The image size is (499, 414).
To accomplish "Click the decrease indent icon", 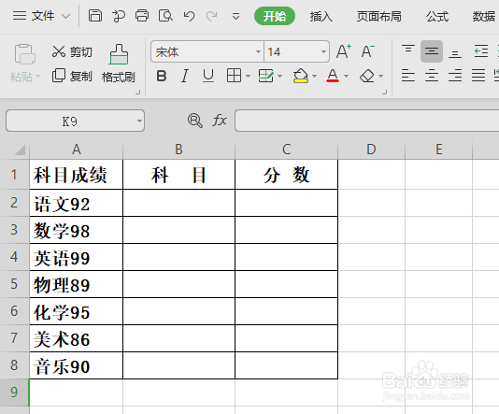I will coord(481,50).
